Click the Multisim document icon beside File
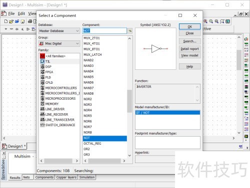 click(4, 13)
